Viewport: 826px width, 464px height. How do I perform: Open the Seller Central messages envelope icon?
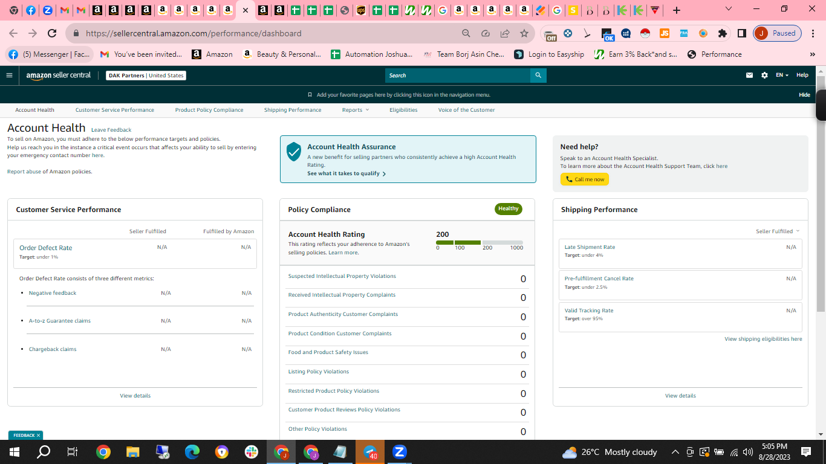[750, 76]
